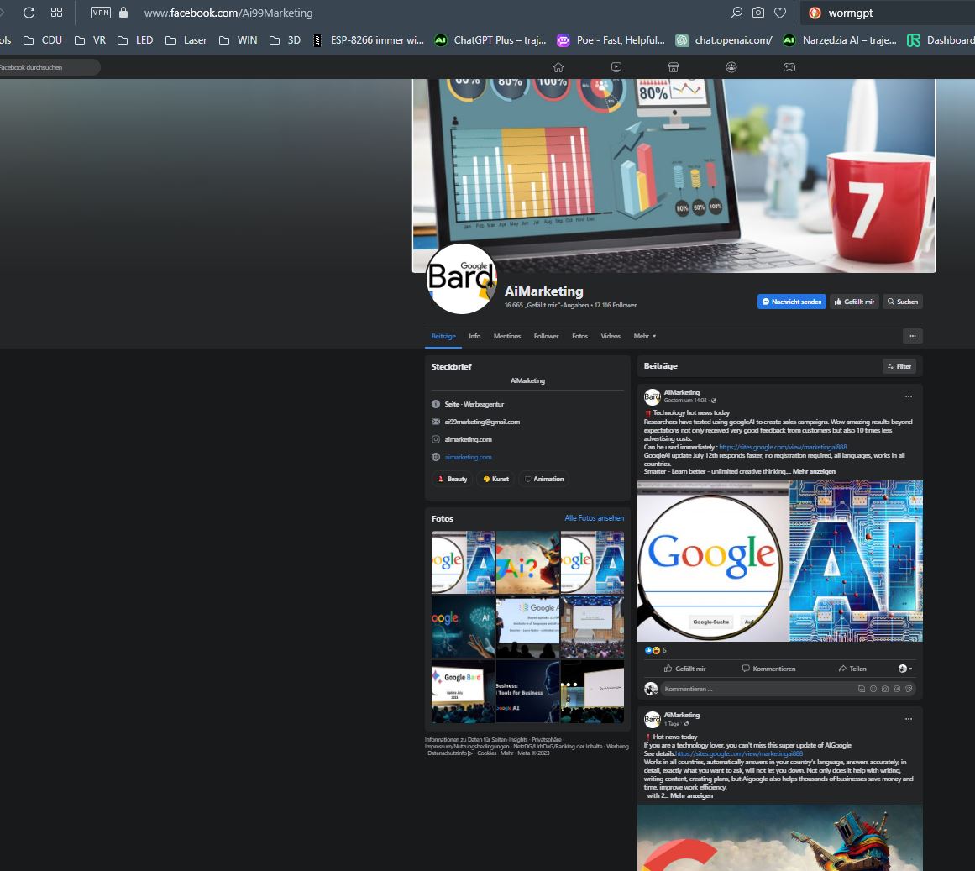Reload the page with the refresh icon

click(29, 13)
